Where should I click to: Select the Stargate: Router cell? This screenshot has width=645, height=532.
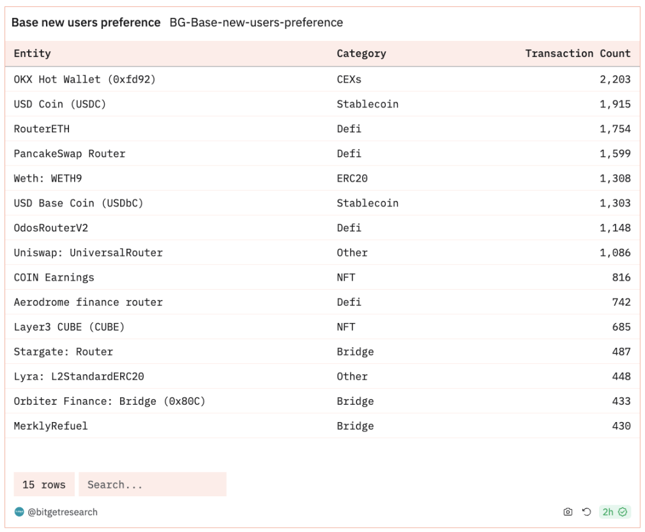coord(63,352)
